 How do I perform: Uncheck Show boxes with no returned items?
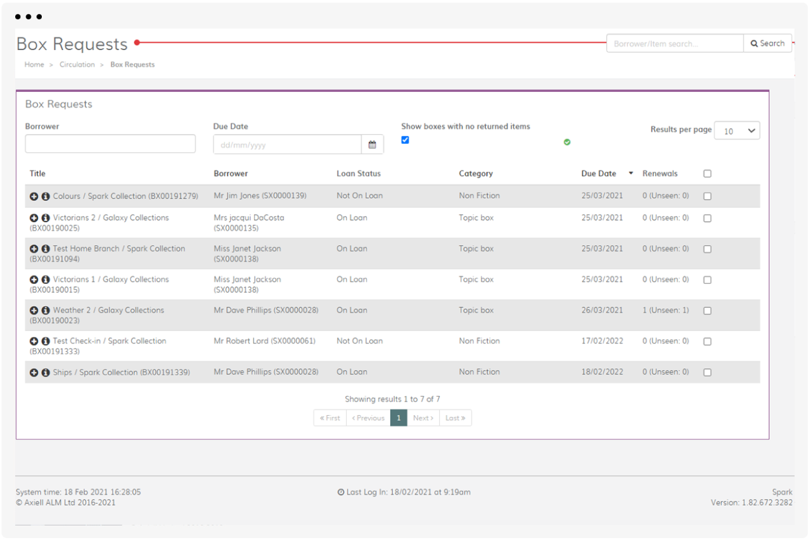pyautogui.click(x=405, y=140)
